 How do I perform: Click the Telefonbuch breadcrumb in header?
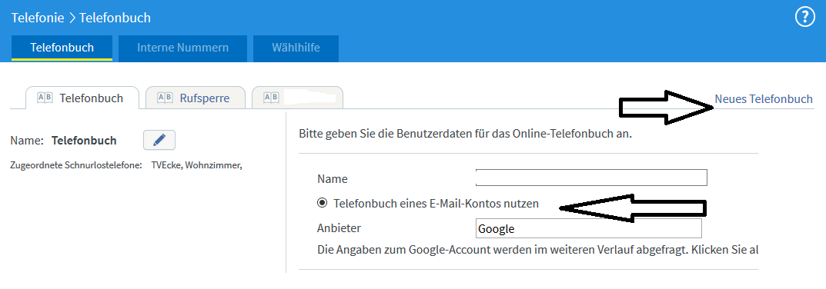pyautogui.click(x=115, y=18)
